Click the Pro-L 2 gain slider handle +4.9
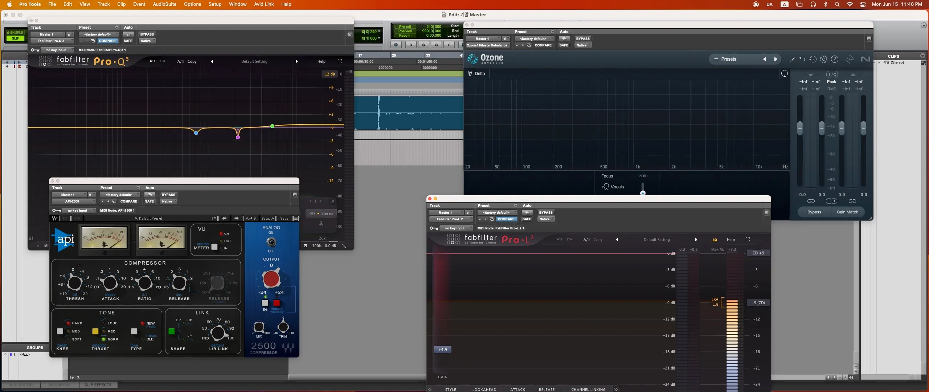This screenshot has height=392, width=929. [443, 350]
